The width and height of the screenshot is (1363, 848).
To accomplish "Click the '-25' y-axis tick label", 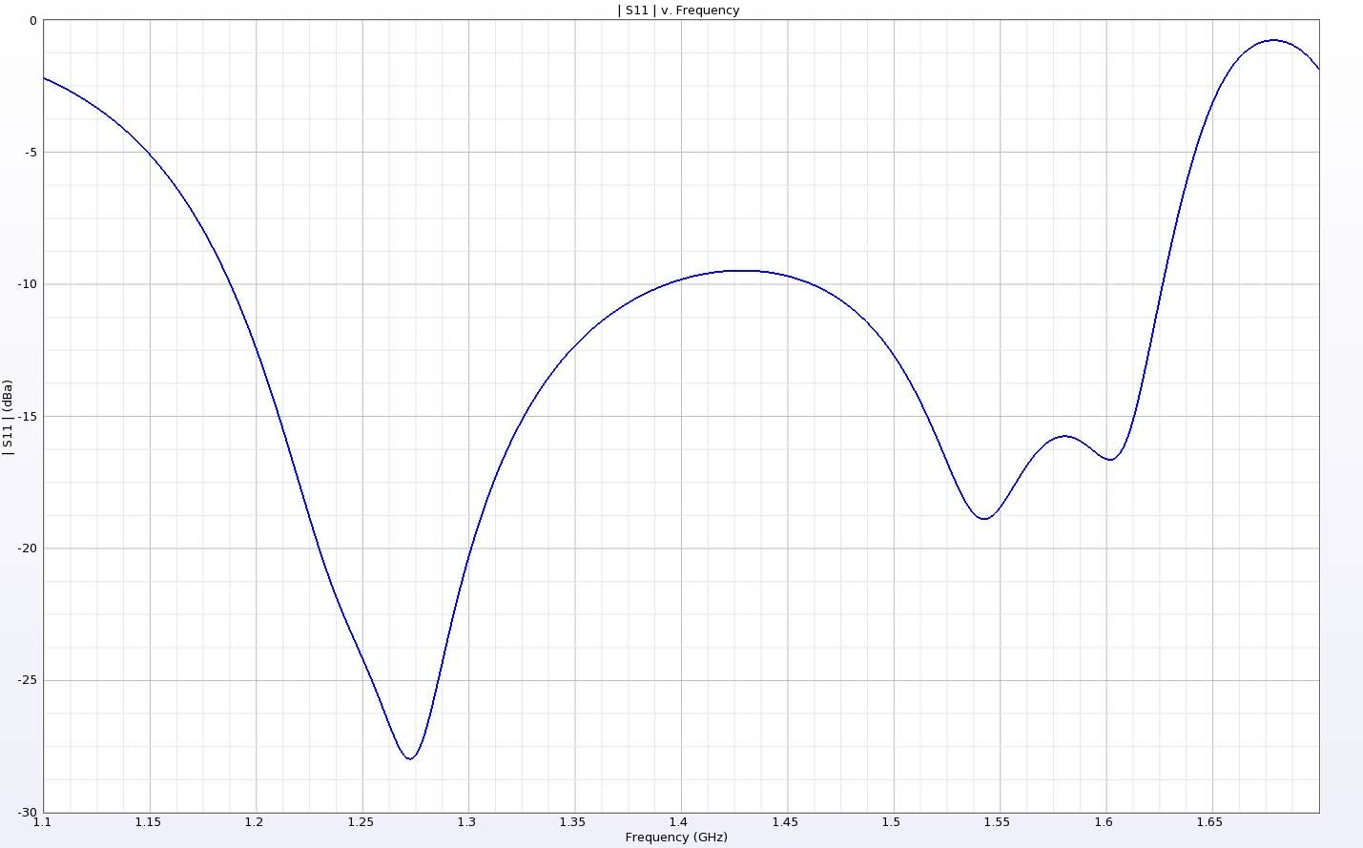I will (28, 680).
